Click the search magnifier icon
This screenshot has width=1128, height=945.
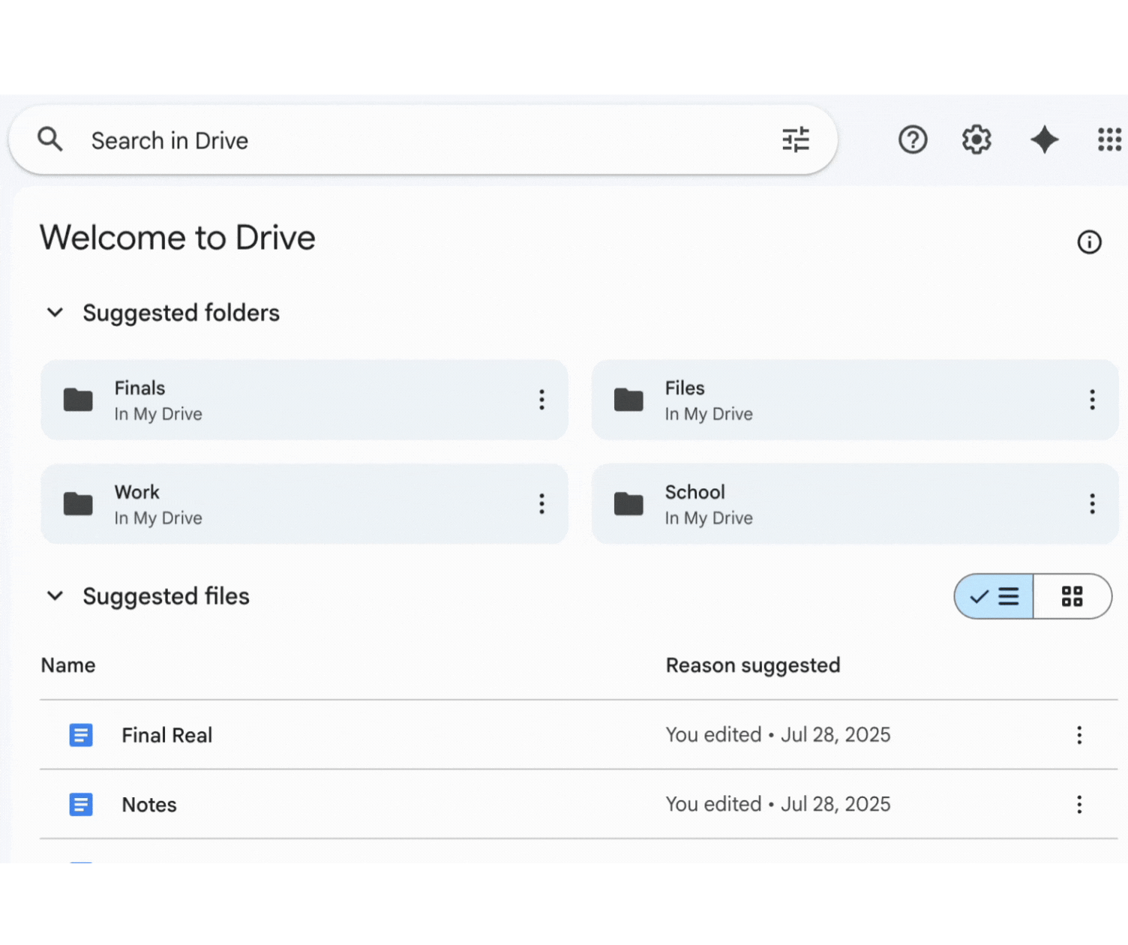pyautogui.click(x=50, y=139)
